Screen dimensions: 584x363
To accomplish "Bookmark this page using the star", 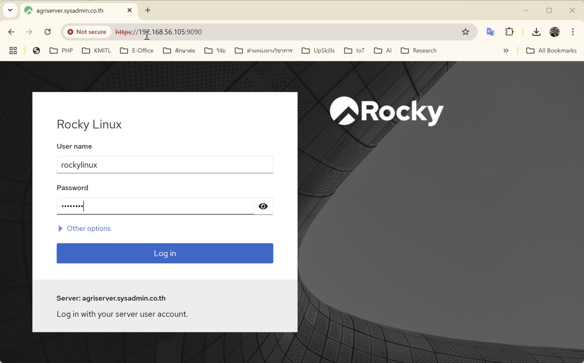I will pyautogui.click(x=465, y=32).
